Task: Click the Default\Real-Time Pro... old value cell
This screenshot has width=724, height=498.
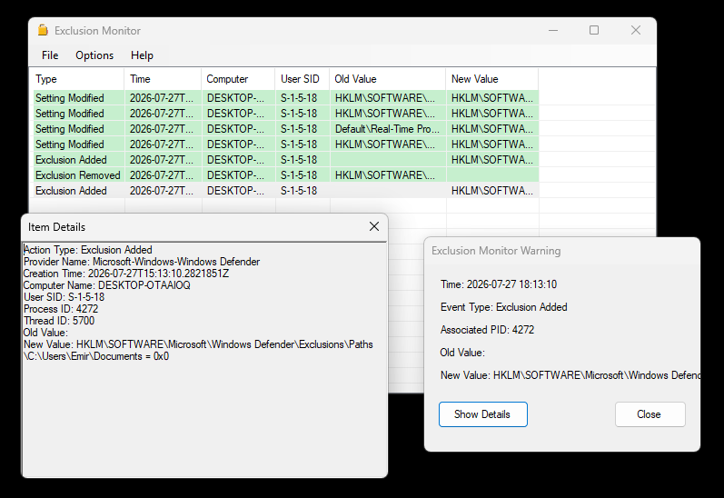Action: click(387, 129)
